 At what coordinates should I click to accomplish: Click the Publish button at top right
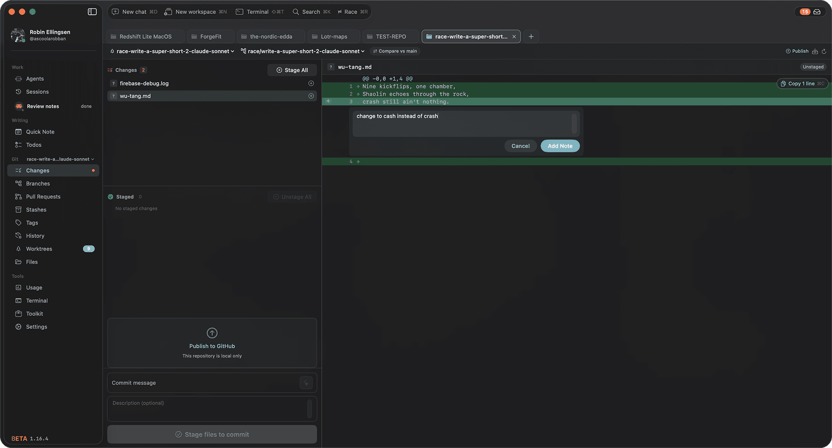pyautogui.click(x=797, y=51)
